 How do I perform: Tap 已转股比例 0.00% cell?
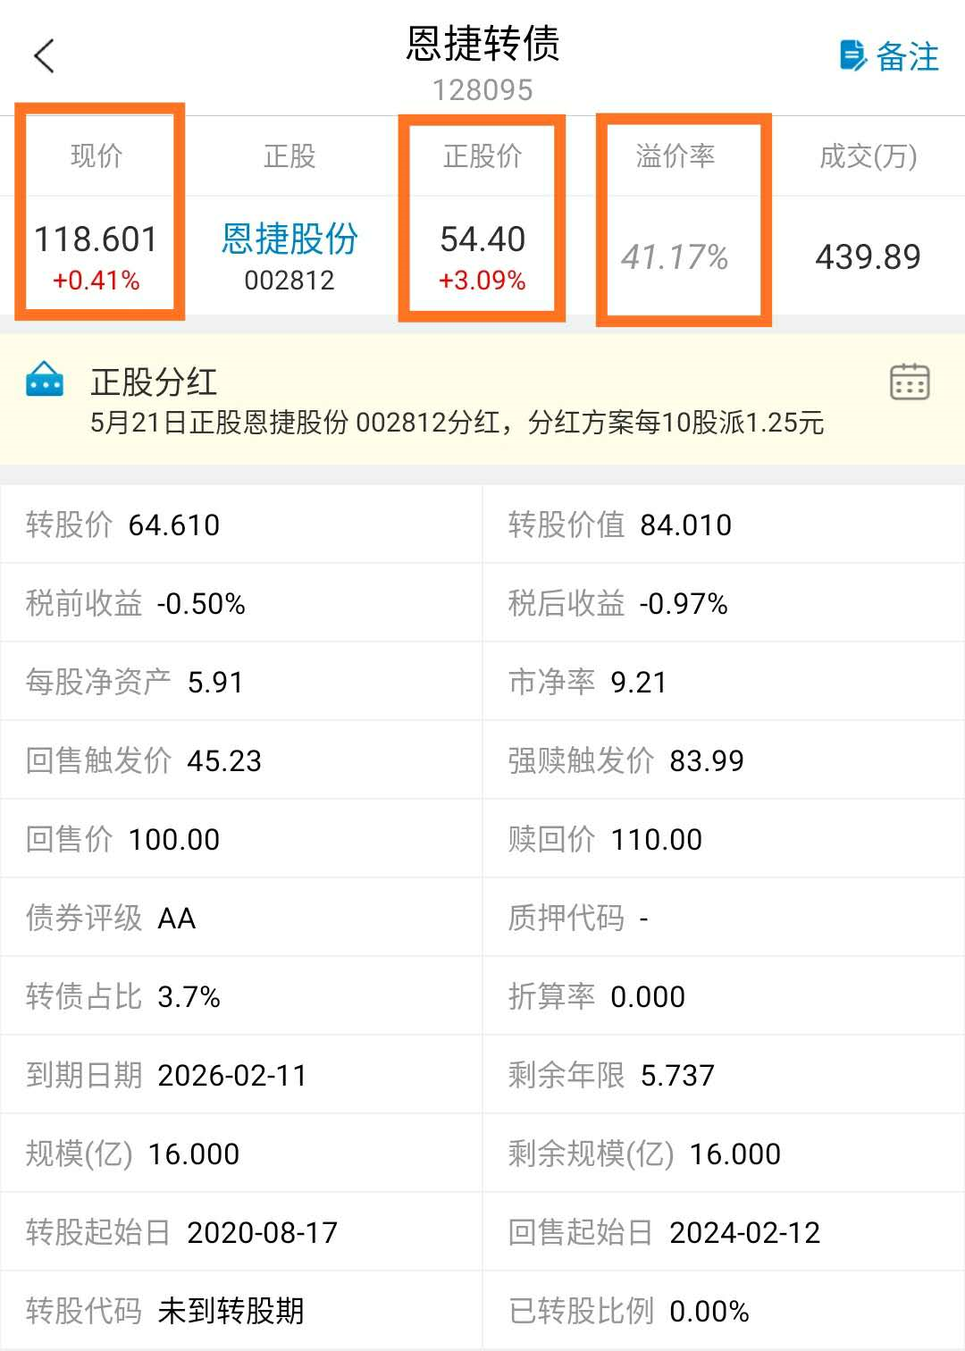(x=724, y=1311)
